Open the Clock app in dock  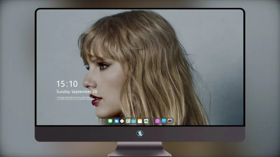click(122, 121)
